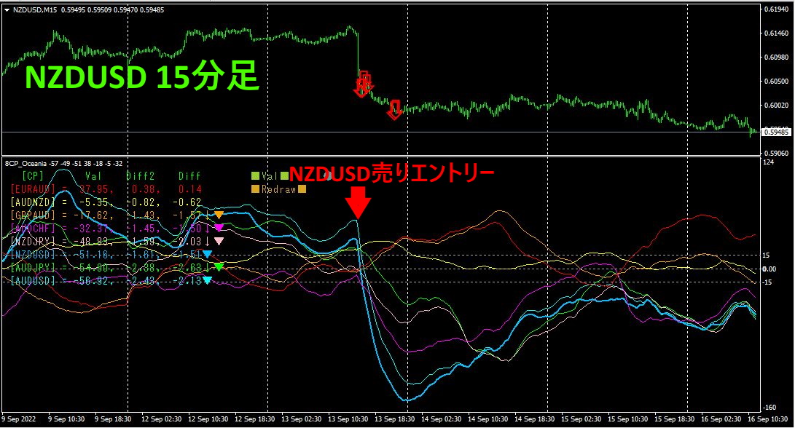Click NZDJPY Diff value -2.03
Image resolution: width=795 pixels, height=428 pixels.
tap(187, 242)
